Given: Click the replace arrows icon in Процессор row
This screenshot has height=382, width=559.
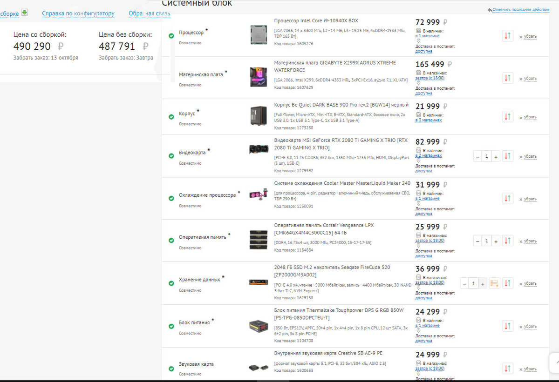Looking at the screenshot, I should pos(508,36).
